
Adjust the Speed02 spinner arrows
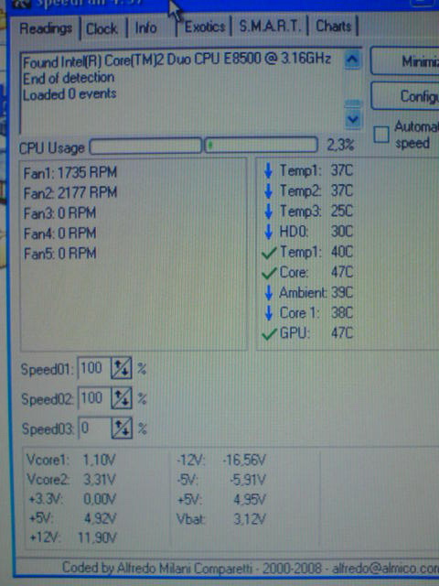tap(122, 397)
